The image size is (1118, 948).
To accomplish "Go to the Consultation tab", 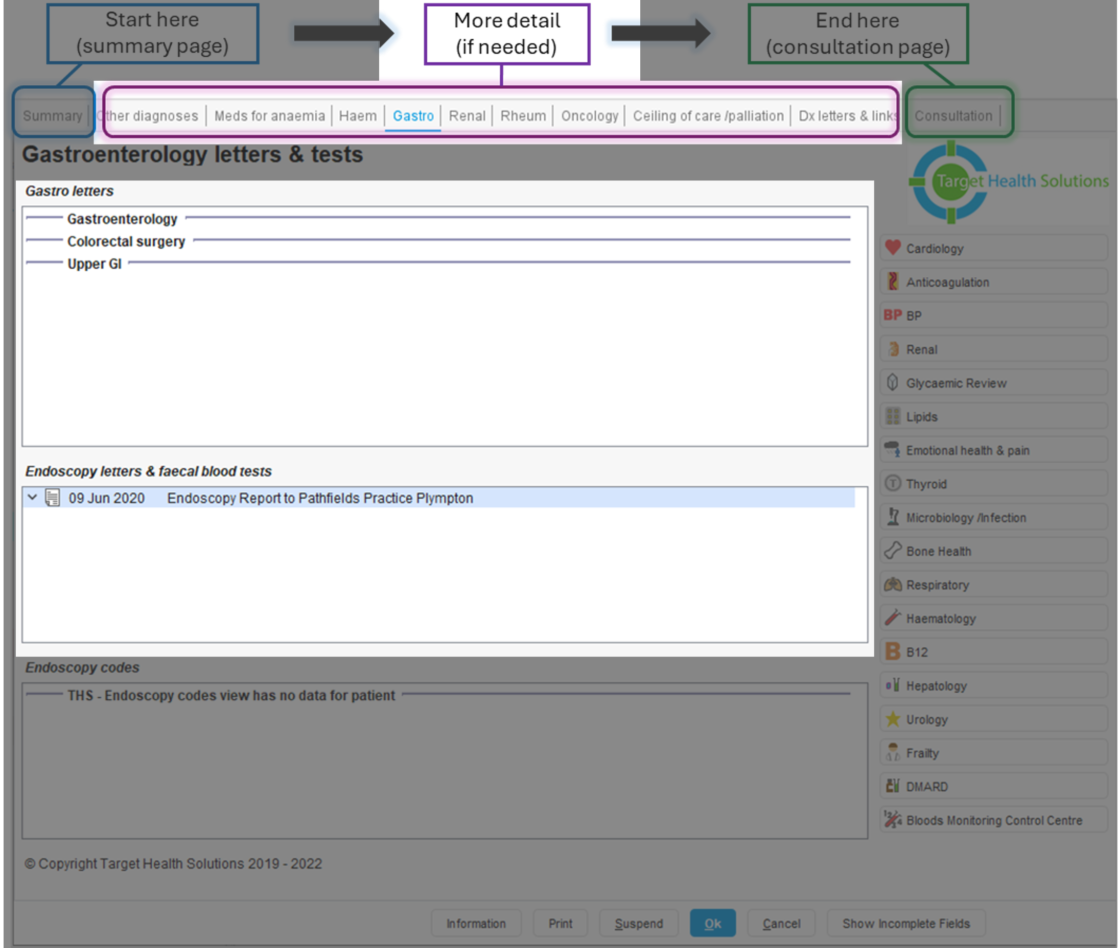I will 953,115.
